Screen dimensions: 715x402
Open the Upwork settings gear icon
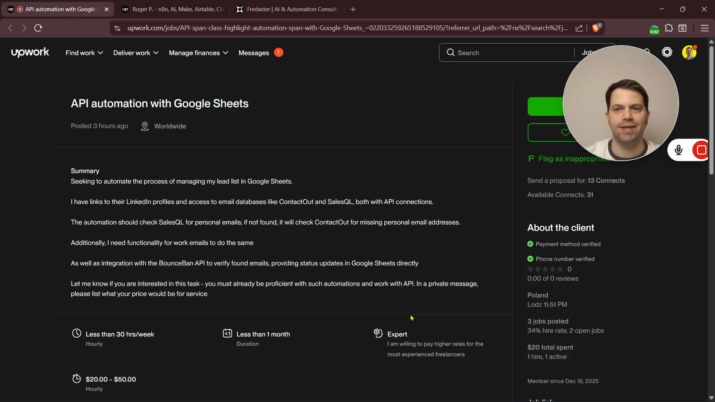coord(667,52)
